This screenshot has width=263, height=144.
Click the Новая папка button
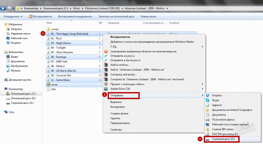click(x=148, y=16)
